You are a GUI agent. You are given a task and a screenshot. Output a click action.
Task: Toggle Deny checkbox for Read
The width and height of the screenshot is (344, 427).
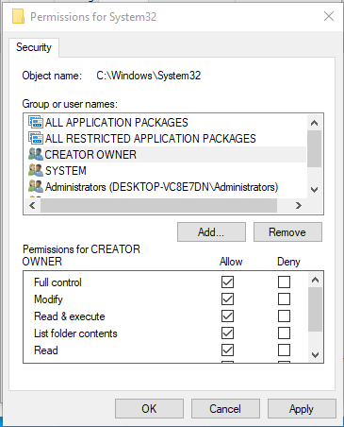[x=284, y=350]
